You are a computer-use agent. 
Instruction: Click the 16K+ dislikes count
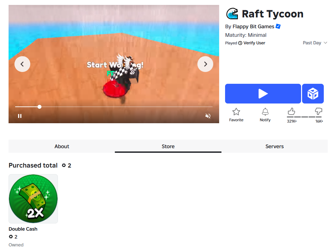click(x=319, y=121)
